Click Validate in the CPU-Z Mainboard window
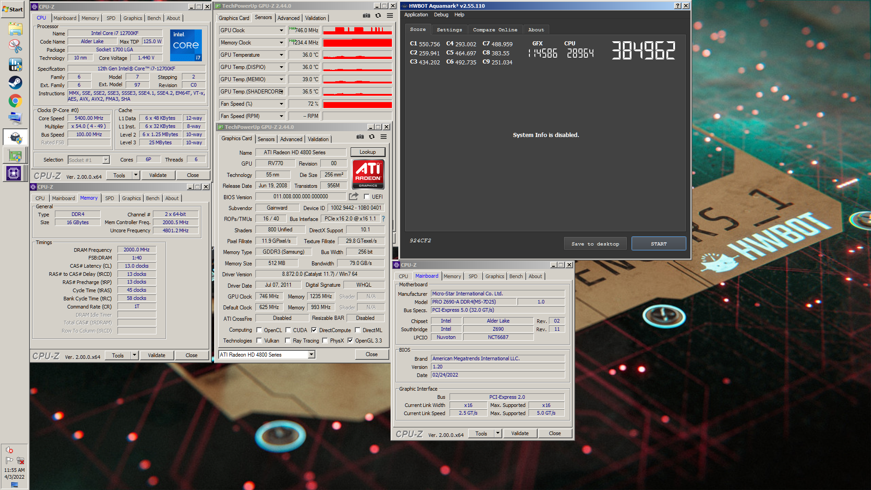Screen dimensions: 871x490 coord(520,434)
